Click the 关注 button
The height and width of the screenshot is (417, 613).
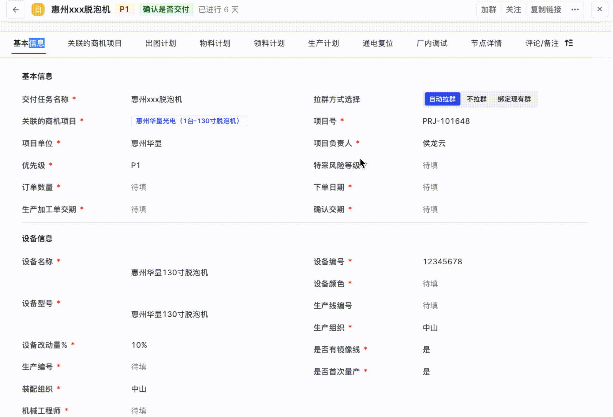(x=513, y=9)
